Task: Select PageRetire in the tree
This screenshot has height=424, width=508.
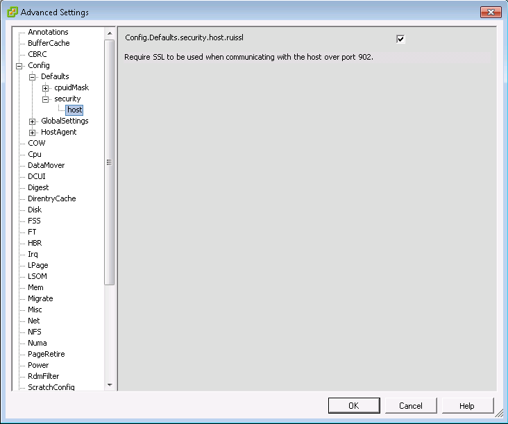Action: pyautogui.click(x=46, y=354)
